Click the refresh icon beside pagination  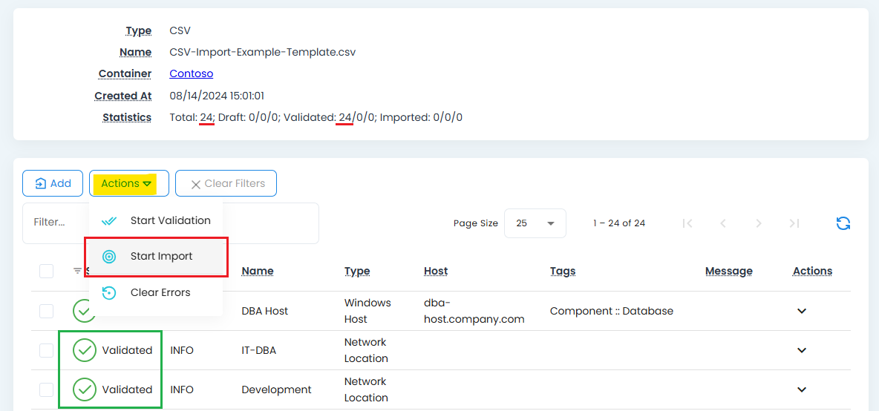pos(843,223)
